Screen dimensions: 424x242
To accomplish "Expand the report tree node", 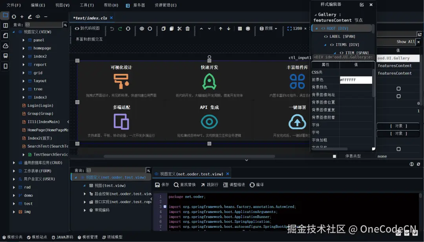I will 24,65.
